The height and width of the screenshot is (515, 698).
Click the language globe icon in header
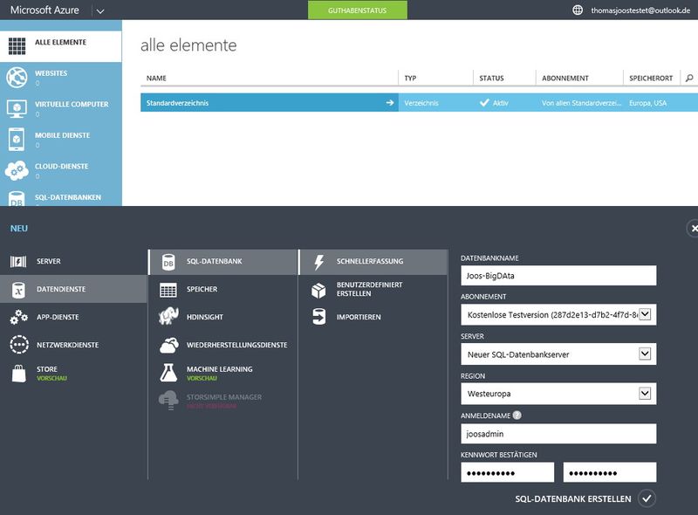578,10
